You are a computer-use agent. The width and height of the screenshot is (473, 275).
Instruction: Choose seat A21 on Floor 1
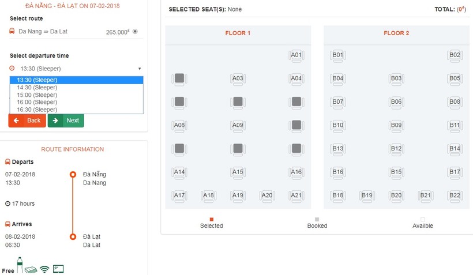(296, 195)
